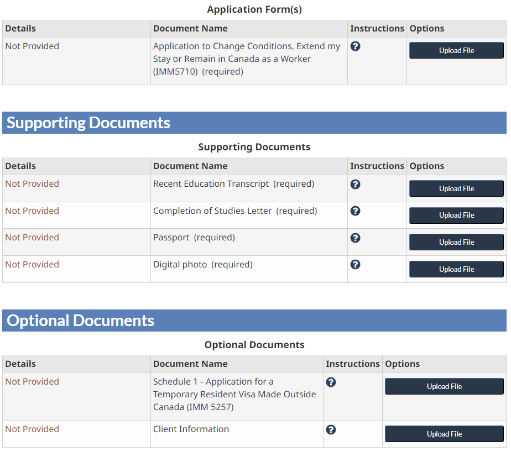
Task: Select 'Digital photo (required)' document name
Action: [x=203, y=265]
